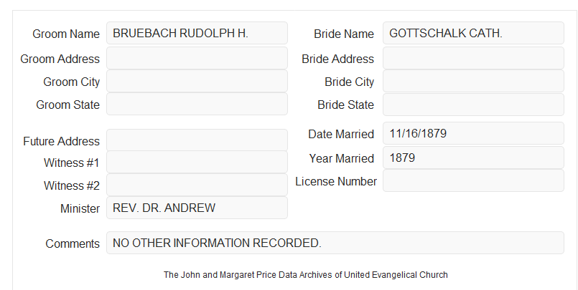Select the Future Address field
Image resolution: width=578 pixels, height=290 pixels.
[197, 140]
